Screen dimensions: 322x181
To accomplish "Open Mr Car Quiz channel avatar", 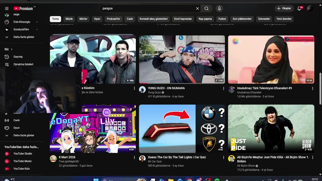I will click(x=142, y=158).
